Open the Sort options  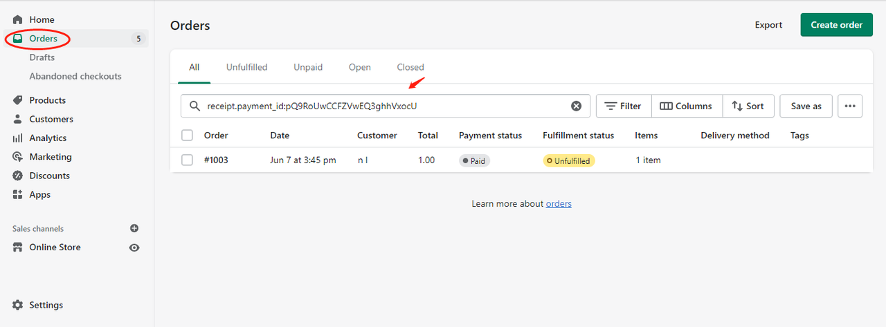(748, 106)
